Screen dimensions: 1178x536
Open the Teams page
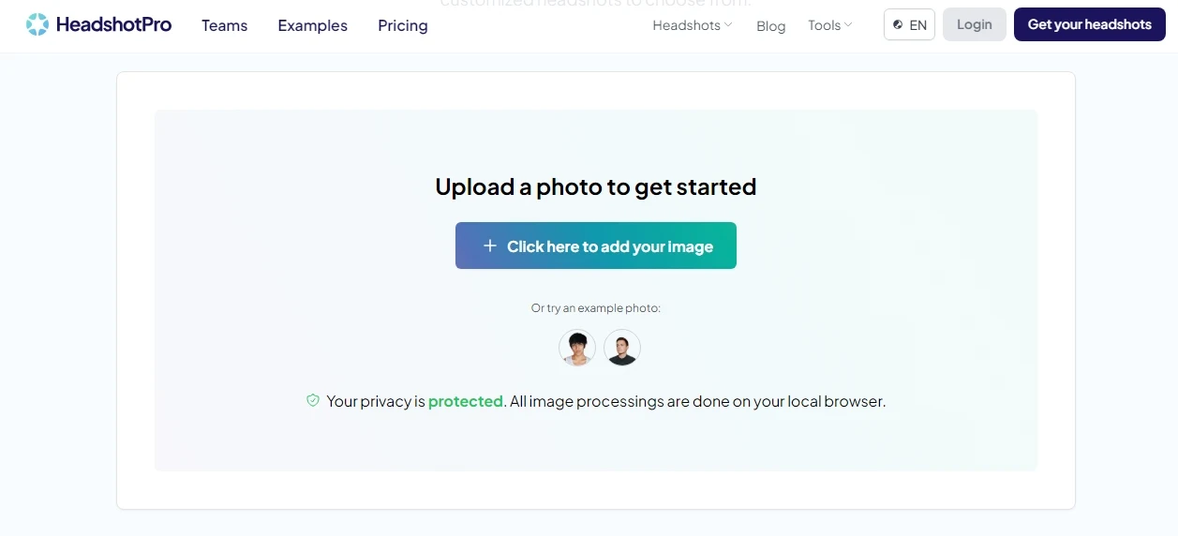(x=225, y=25)
